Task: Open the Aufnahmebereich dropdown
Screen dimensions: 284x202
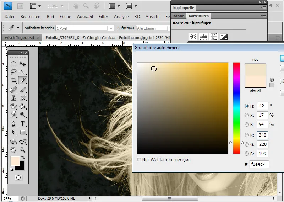Action: point(111,28)
